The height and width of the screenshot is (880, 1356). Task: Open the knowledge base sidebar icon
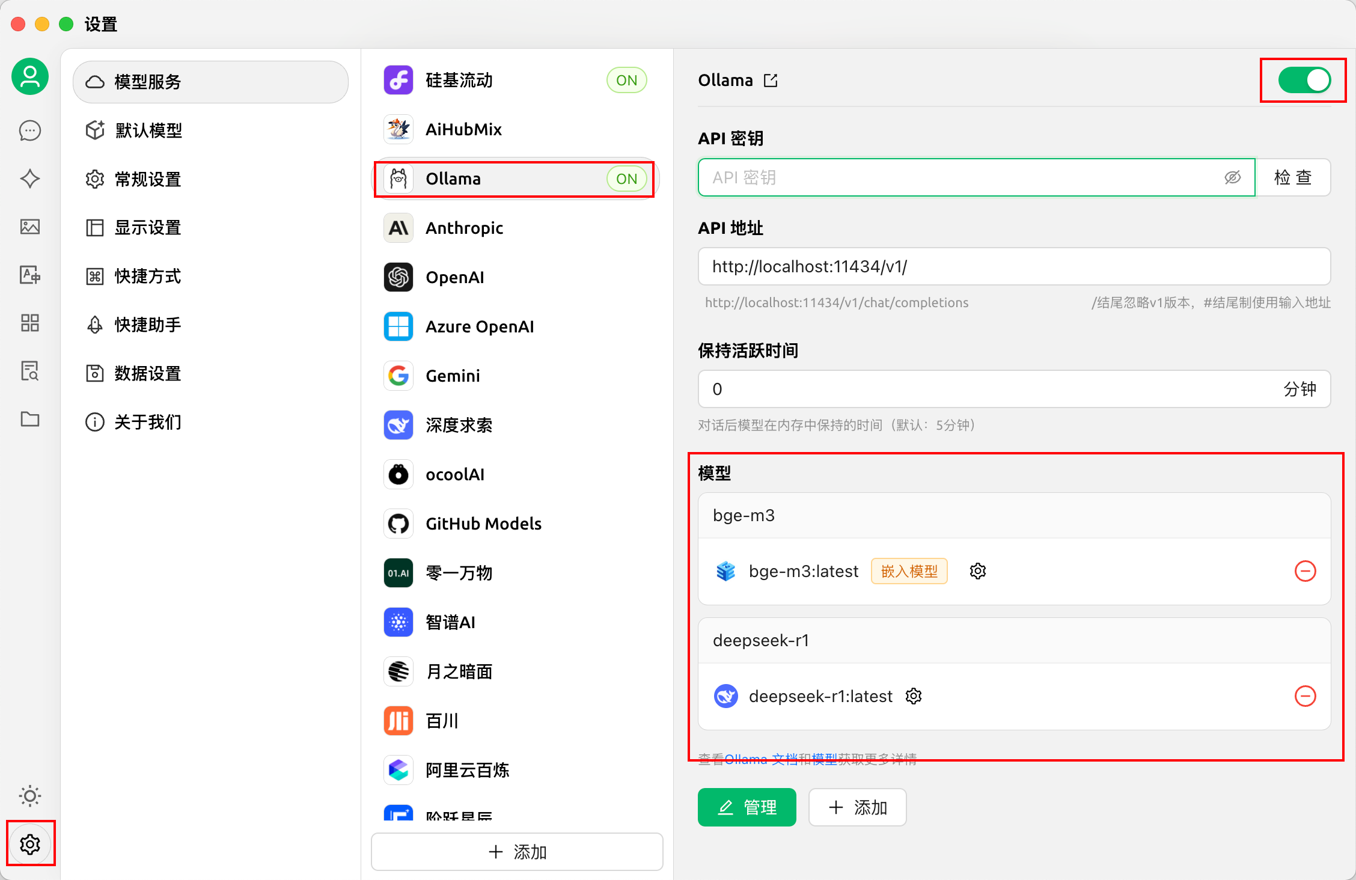29,371
